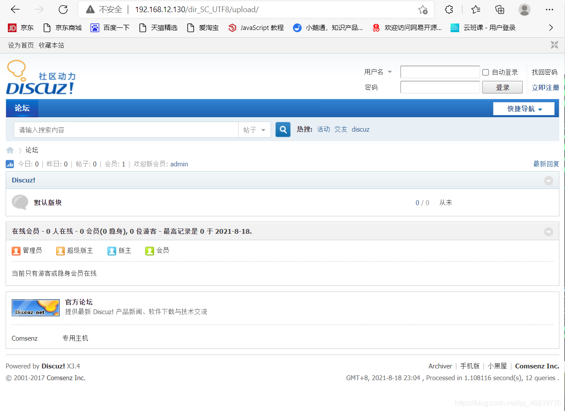The height and width of the screenshot is (411, 565).
Task: Click the breadcrumb home icon
Action: click(10, 150)
